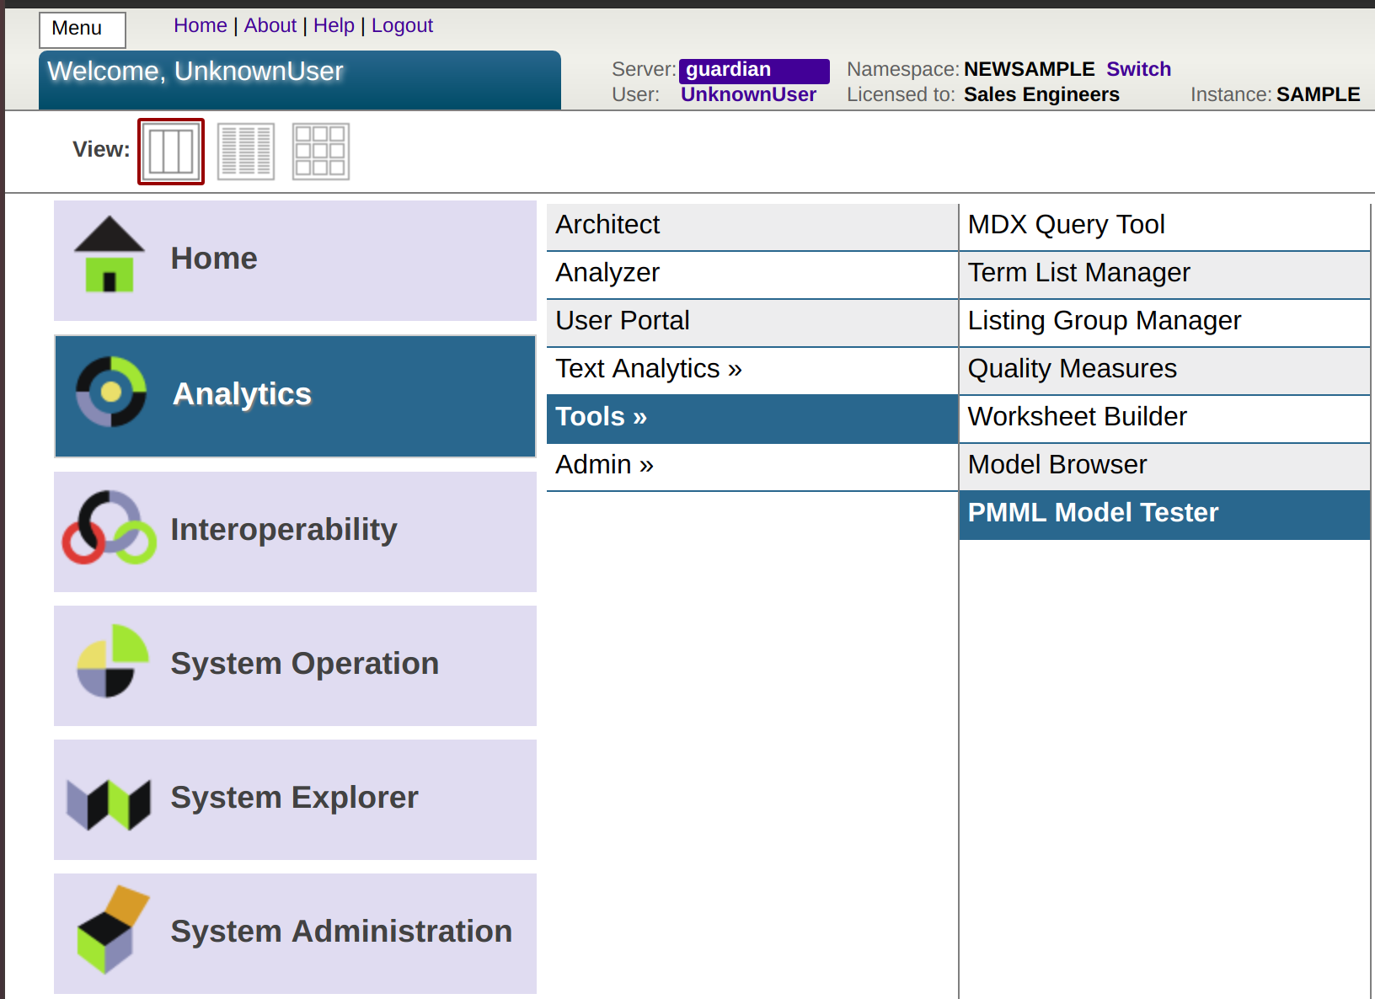Open the Architect menu item
The height and width of the screenshot is (999, 1375).
coord(607,225)
